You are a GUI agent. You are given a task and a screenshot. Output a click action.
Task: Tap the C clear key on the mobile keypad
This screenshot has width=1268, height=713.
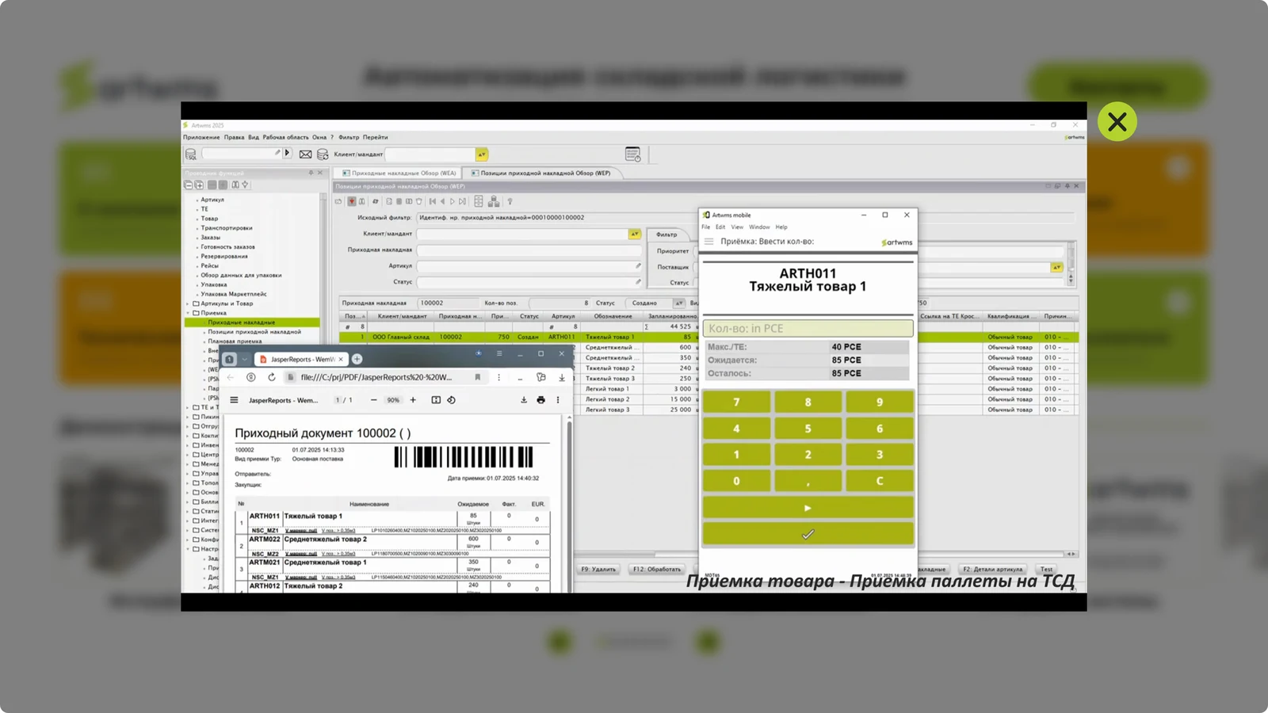click(x=879, y=481)
